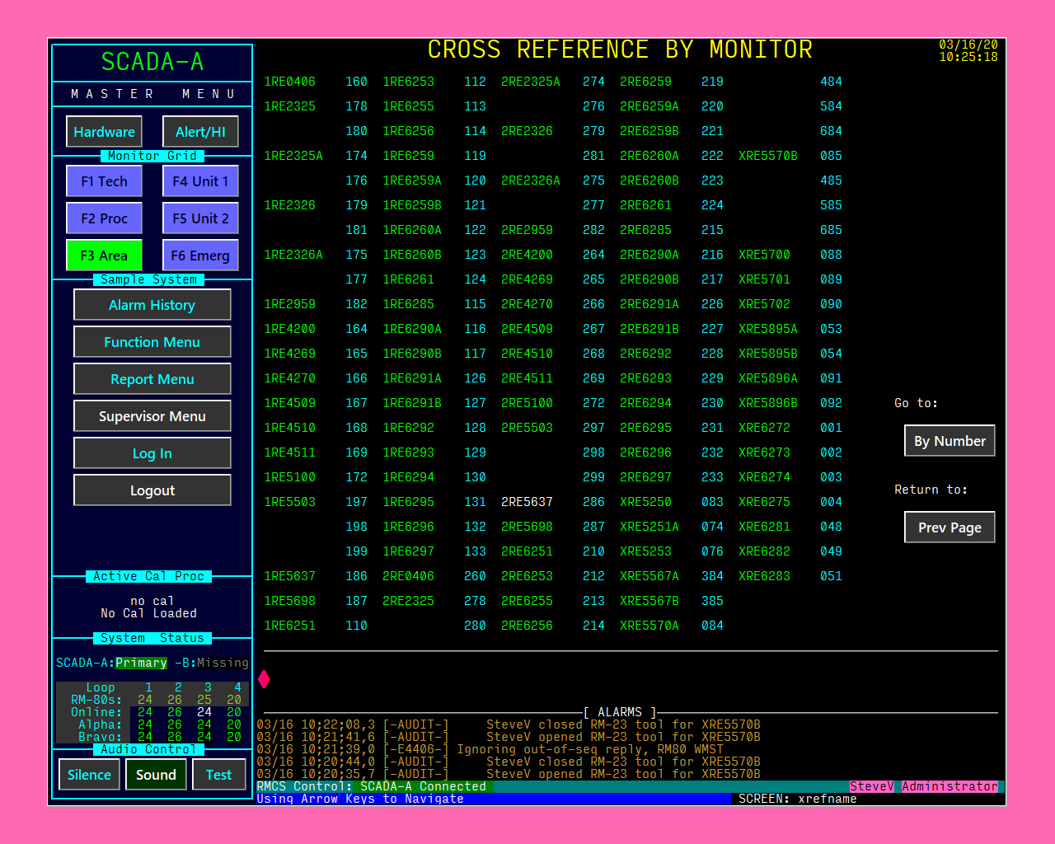Click the SCREEN: xrefname label

(798, 799)
